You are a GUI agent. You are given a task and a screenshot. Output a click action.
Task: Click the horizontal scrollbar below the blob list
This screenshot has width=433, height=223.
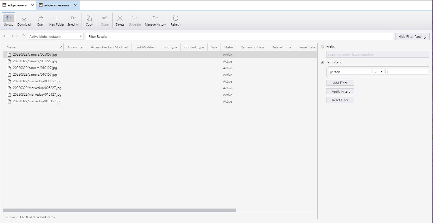click(x=120, y=210)
